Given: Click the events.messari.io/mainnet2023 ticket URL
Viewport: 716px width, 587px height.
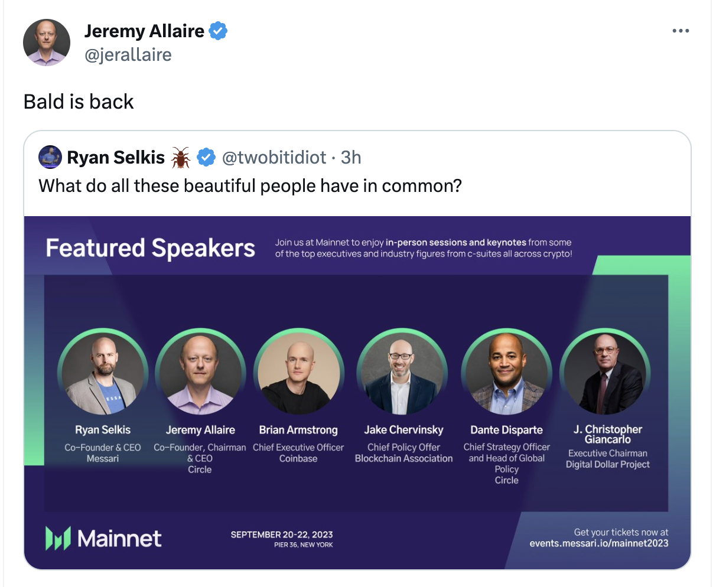Looking at the screenshot, I should pos(599,543).
